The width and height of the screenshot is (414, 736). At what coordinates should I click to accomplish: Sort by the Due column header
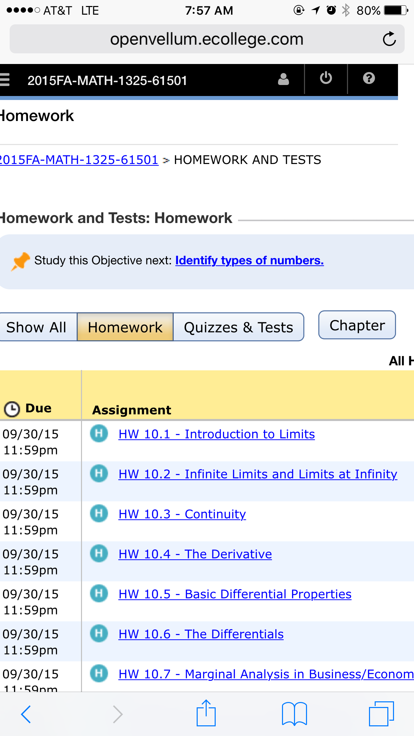38,408
